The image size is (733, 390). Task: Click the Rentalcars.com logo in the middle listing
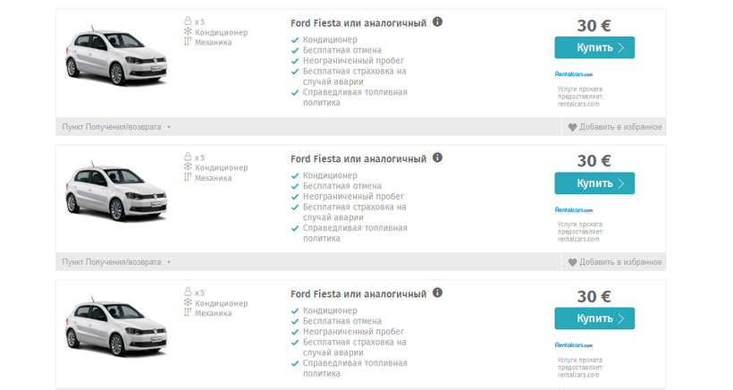pyautogui.click(x=573, y=209)
